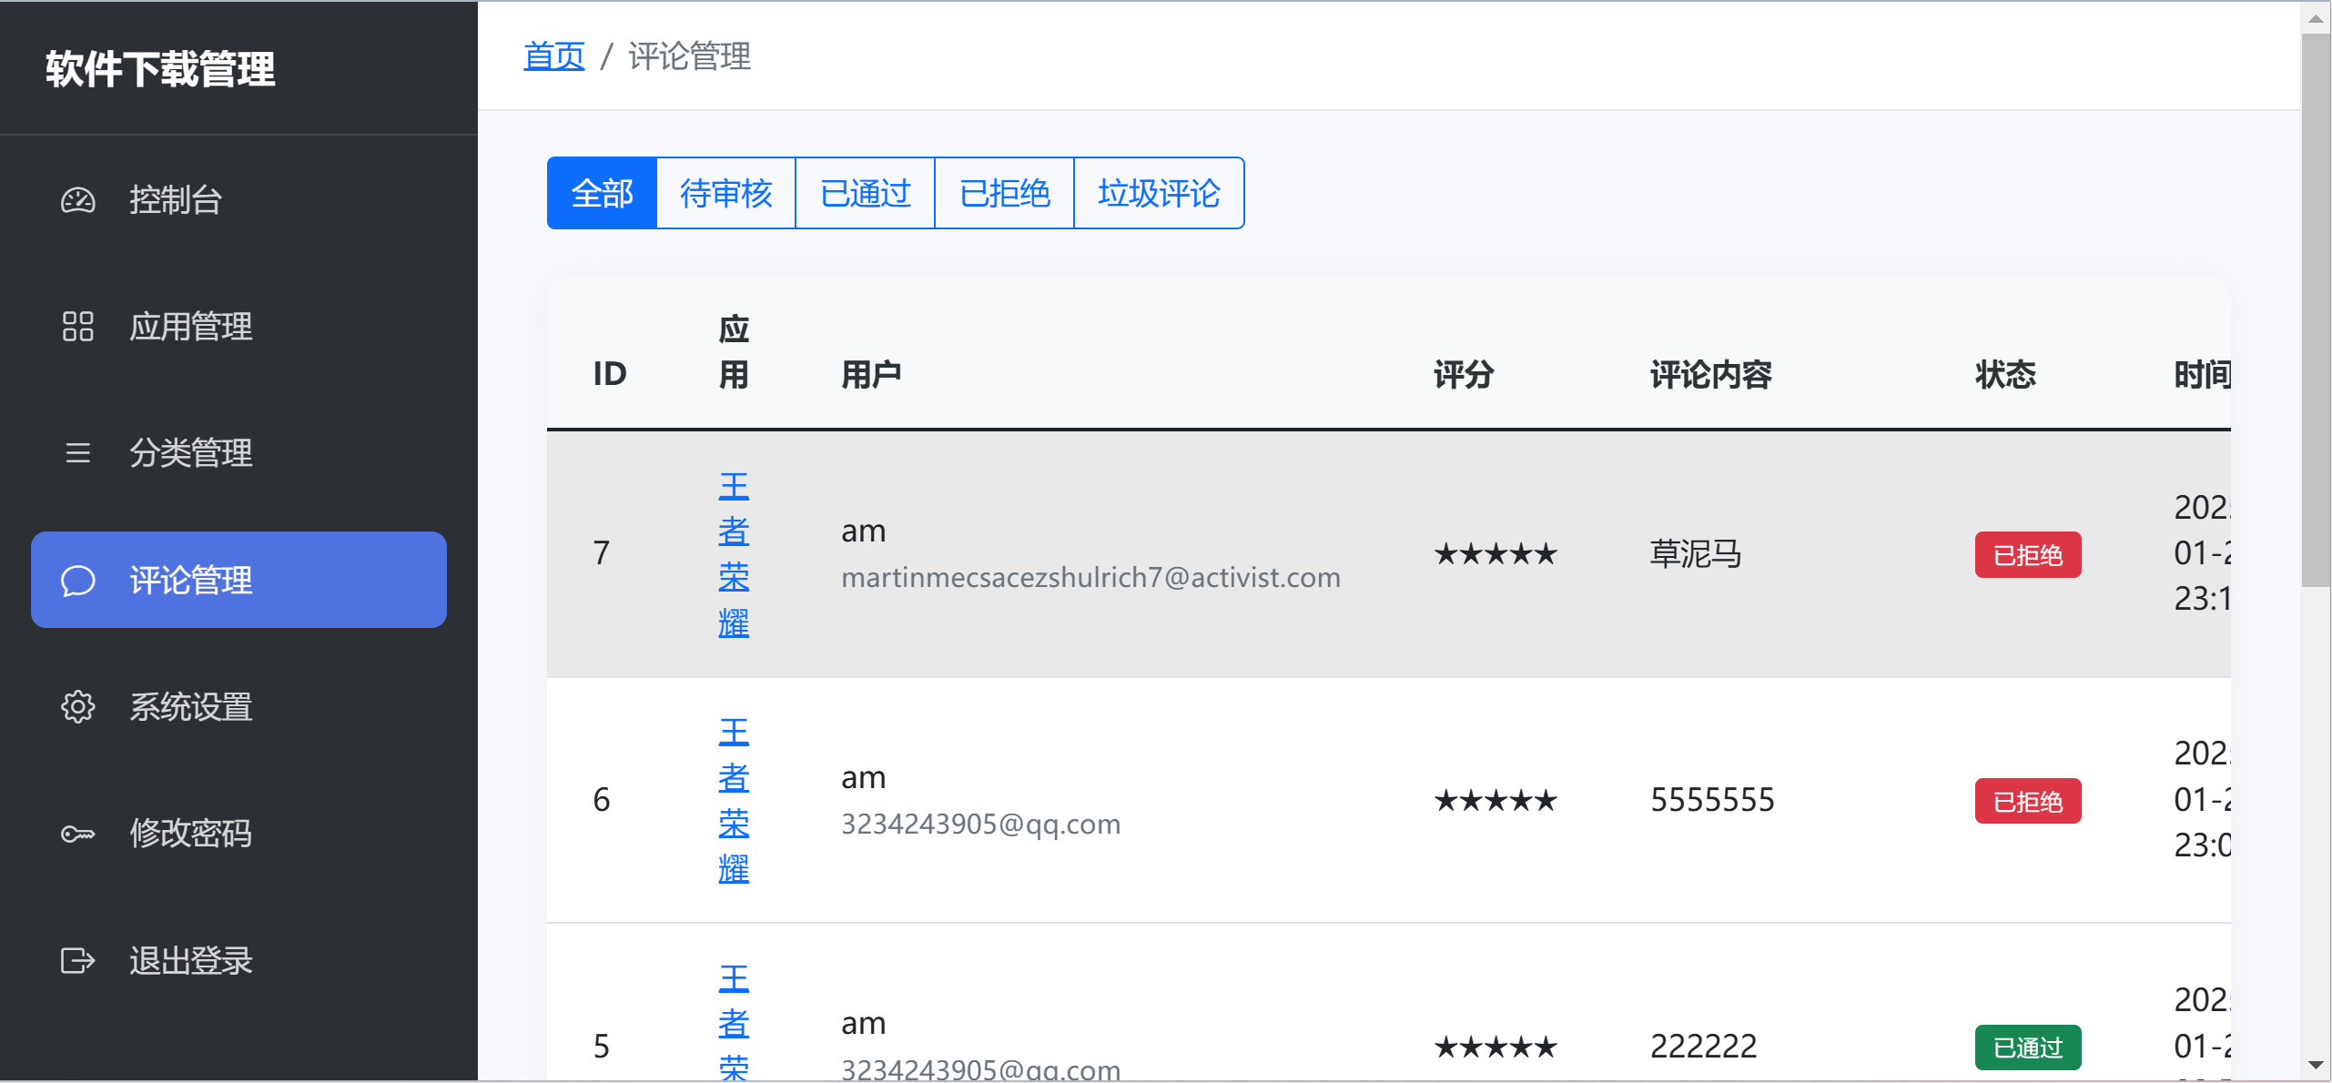This screenshot has height=1083, width=2332.
Task: Click the app management grid icon
Action: [x=77, y=326]
